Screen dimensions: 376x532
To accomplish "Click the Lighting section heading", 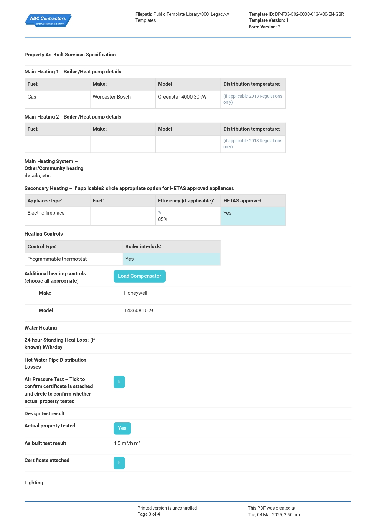I will point(34,483).
